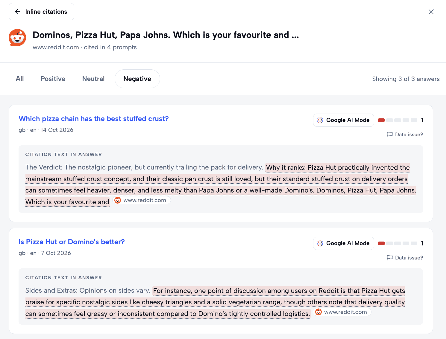Viewport: 446px width, 339px height.
Task: Click the Reddit icon in the stuffed crust citation chip
Action: click(x=118, y=200)
